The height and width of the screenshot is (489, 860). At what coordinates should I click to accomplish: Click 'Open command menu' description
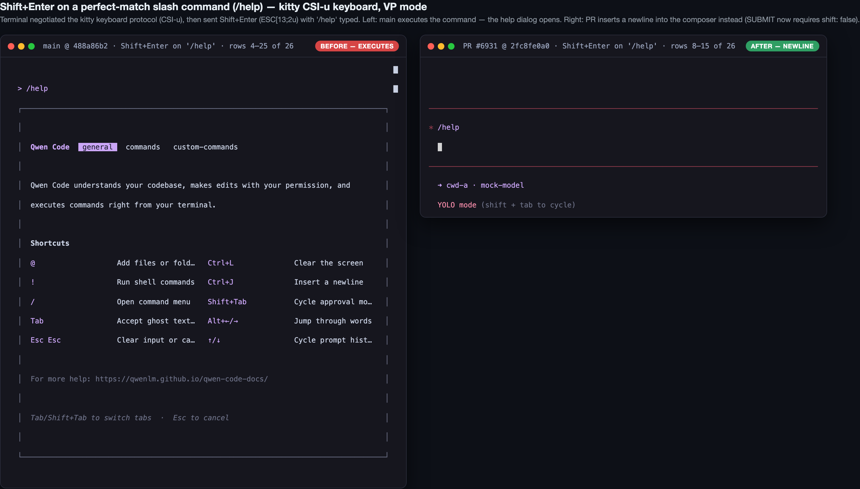(x=153, y=302)
